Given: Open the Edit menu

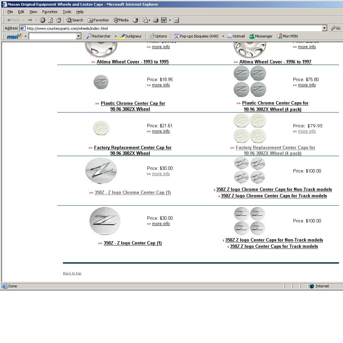Looking at the screenshot, I should coord(21,12).
